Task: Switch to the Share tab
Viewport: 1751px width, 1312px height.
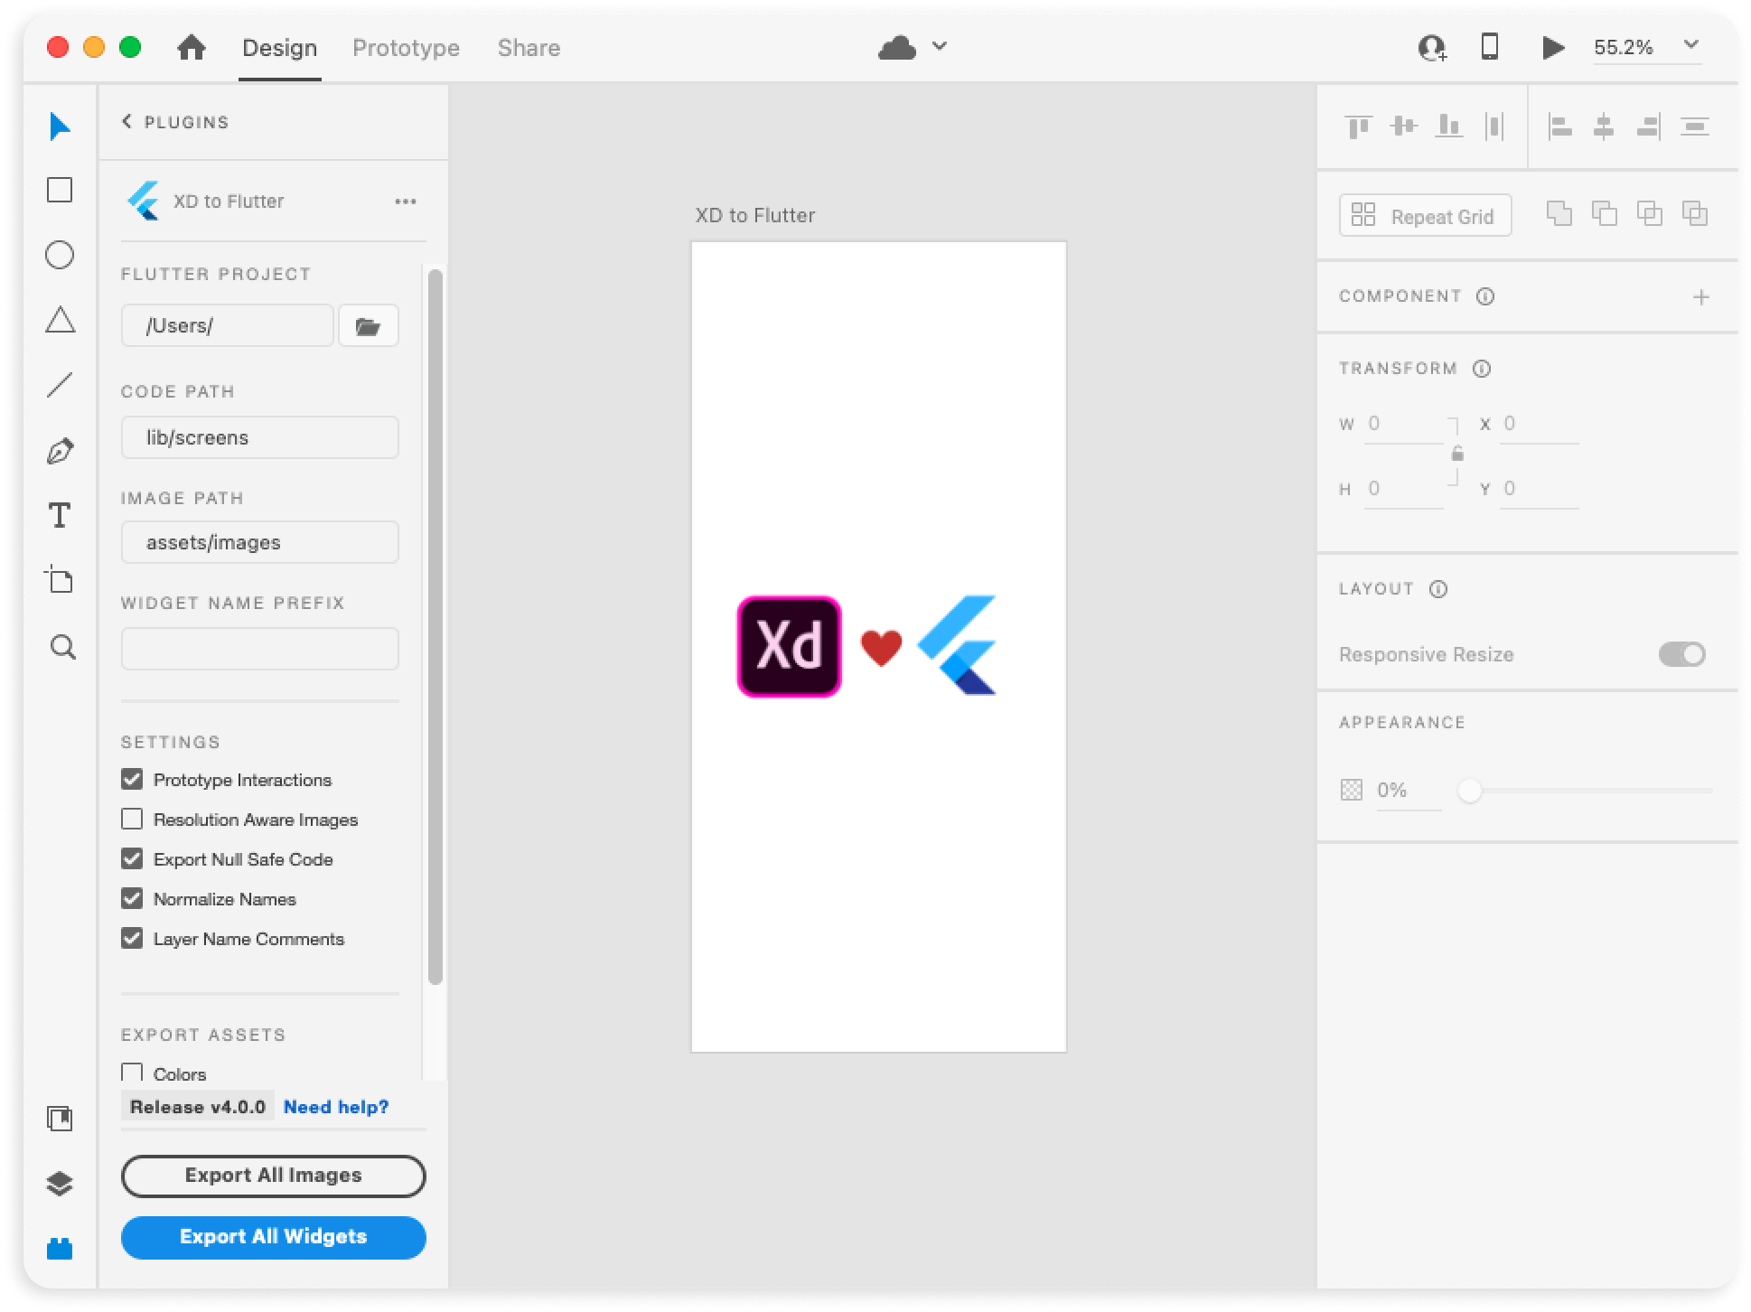Action: pyautogui.click(x=529, y=48)
